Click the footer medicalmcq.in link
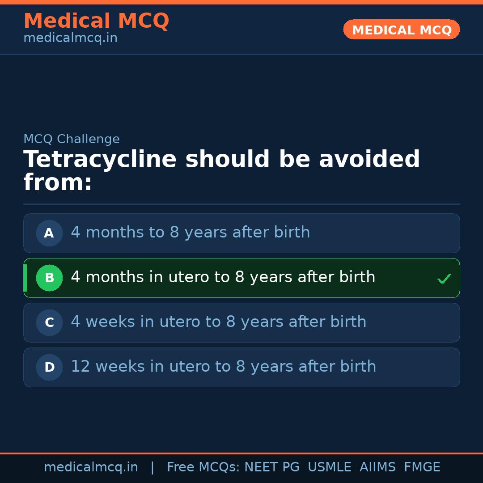Viewport: 483px width, 483px height. tap(91, 467)
